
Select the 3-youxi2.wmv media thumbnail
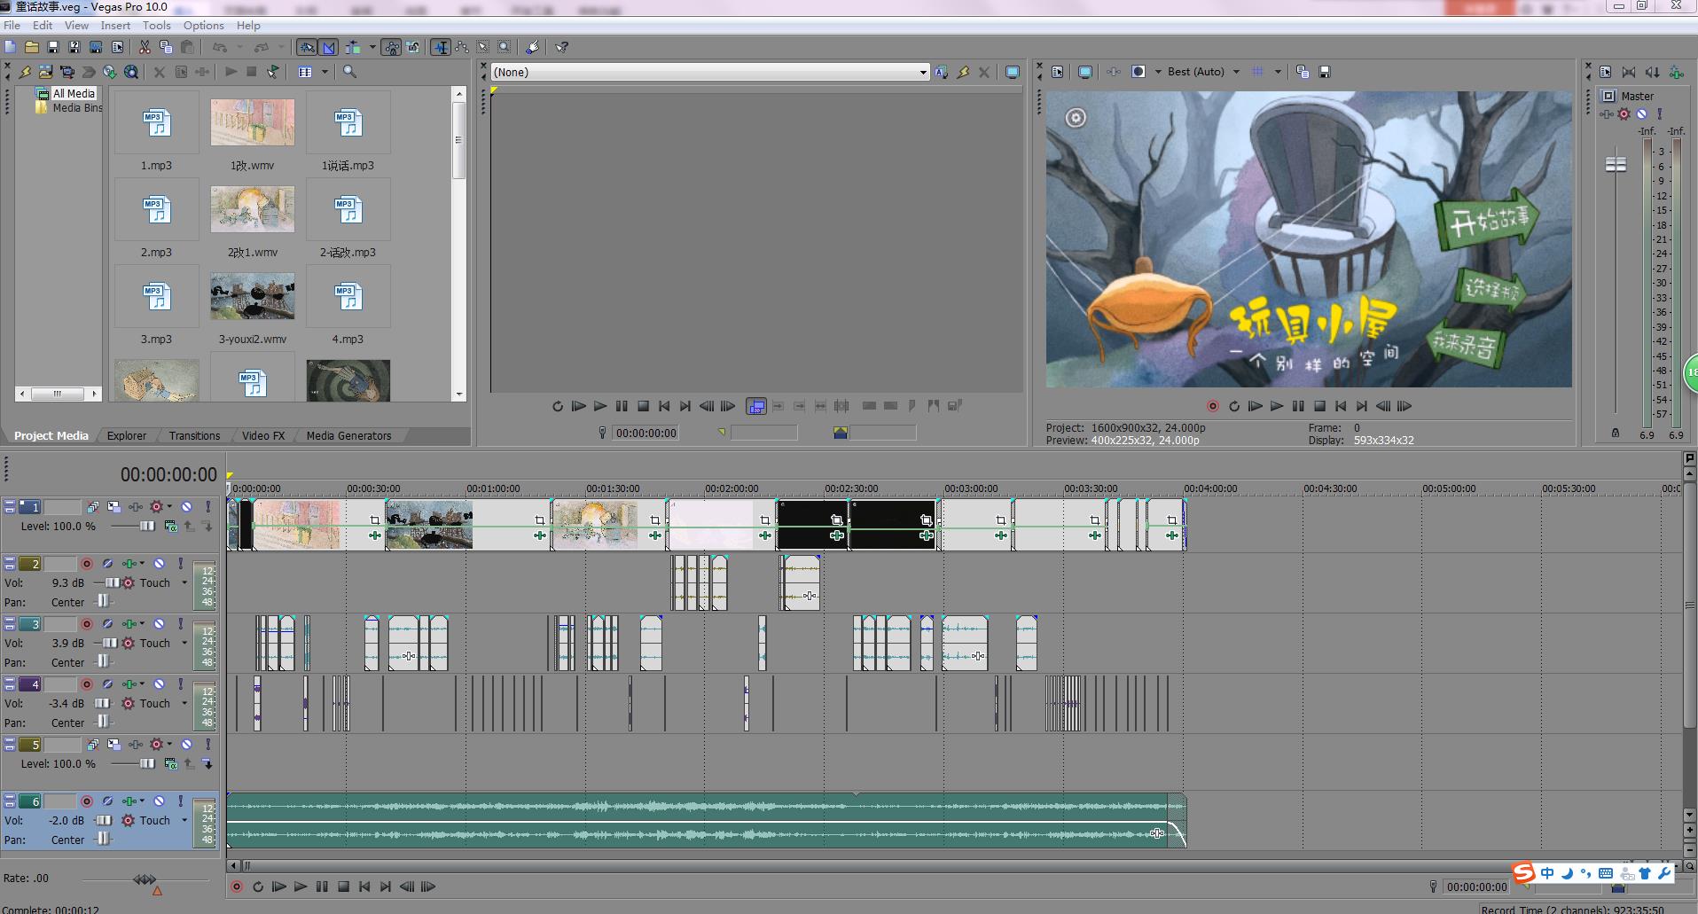point(253,296)
